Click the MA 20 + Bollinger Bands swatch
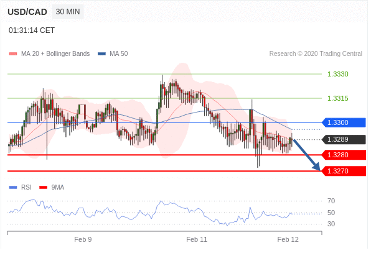Screen dimensions: 371x253 (x=13, y=54)
